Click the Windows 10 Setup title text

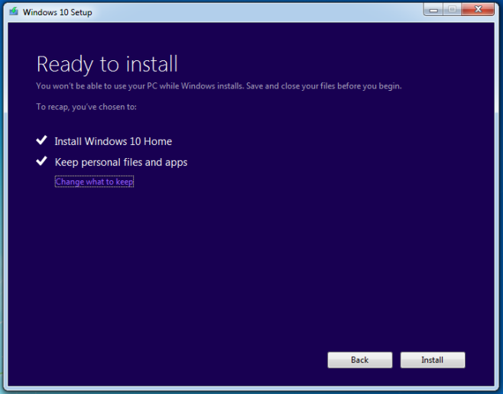coord(57,12)
